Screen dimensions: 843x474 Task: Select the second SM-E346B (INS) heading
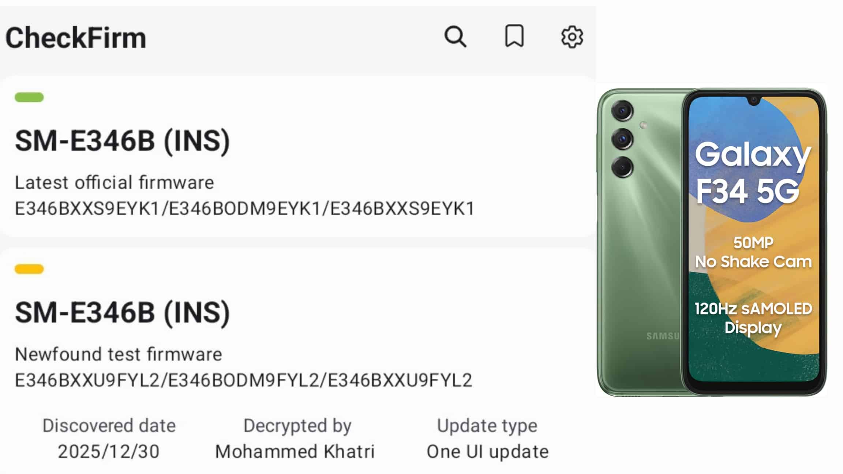pyautogui.click(x=123, y=313)
